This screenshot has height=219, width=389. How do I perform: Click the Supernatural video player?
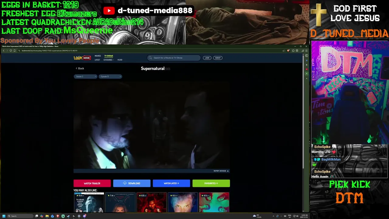[151, 125]
